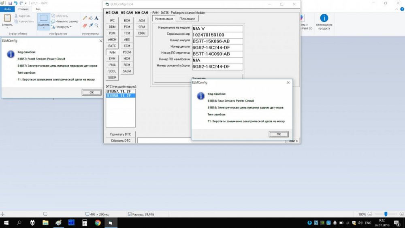Open the Rotate (Повернуть) dropdown
This screenshot has width=405, height=228.
62,27
